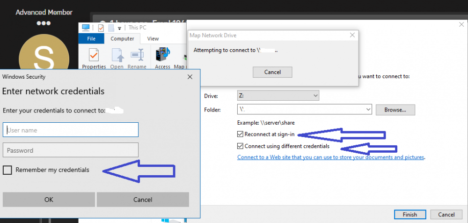Uncheck Reconnect at sign-in

240,134
